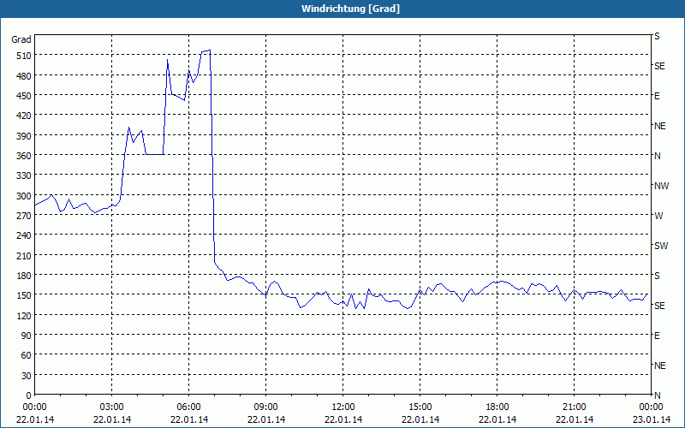
Task: Select the S compass label level with 180
Action: [657, 276]
